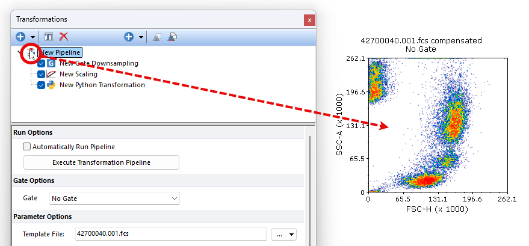Click the rename text icon in toolbar

tap(49, 37)
